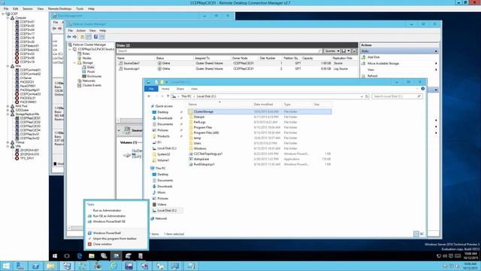Viewport: 481px width, 271px height.
Task: Open Edge browser from the remote taskbar
Action: click(x=80, y=256)
